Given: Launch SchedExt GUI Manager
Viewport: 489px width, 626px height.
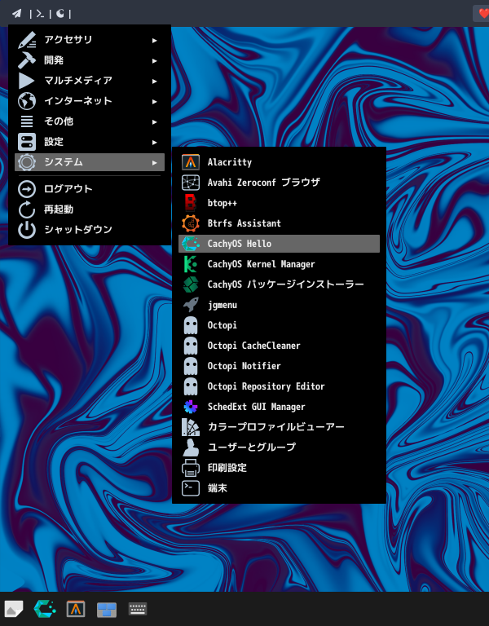Looking at the screenshot, I should tap(279, 407).
